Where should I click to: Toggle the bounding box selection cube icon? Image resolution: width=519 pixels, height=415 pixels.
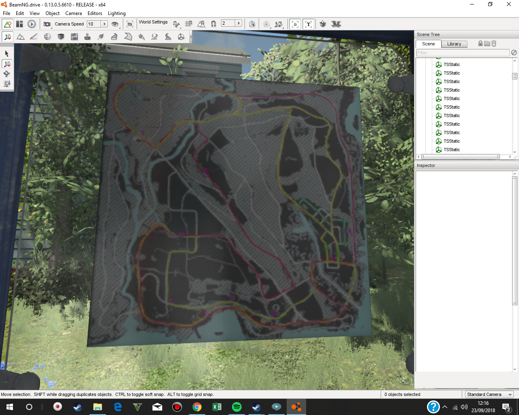click(x=252, y=24)
